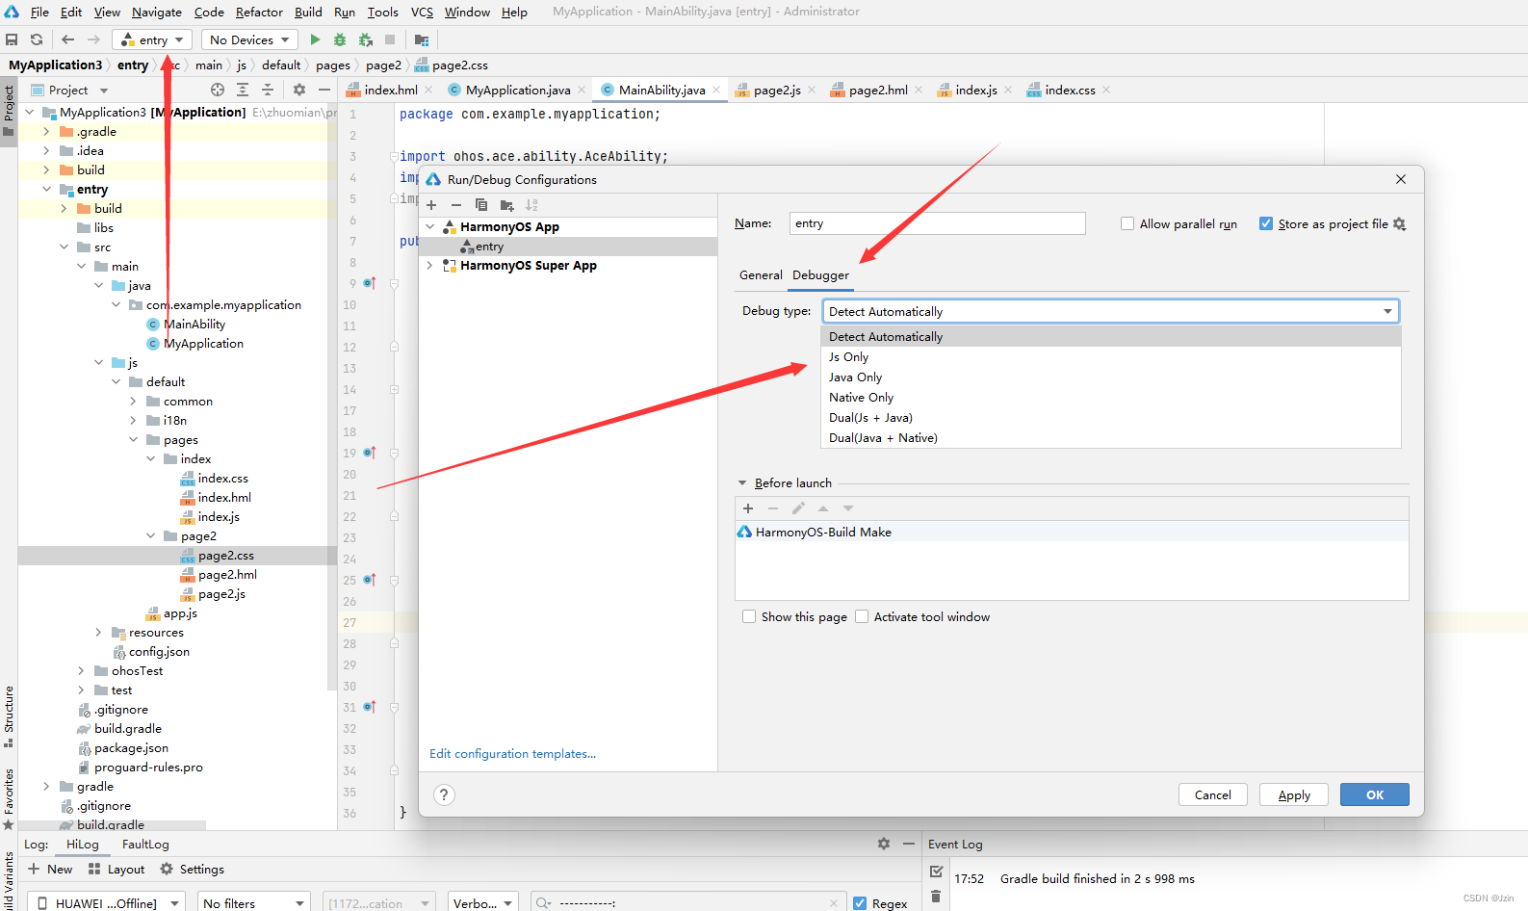Expand the resources folder in project tree
The height and width of the screenshot is (911, 1528).
(98, 632)
